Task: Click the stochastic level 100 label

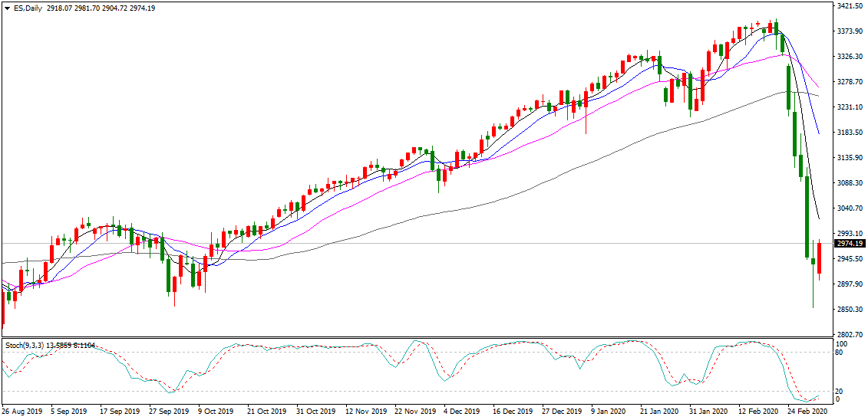Action: click(x=842, y=344)
